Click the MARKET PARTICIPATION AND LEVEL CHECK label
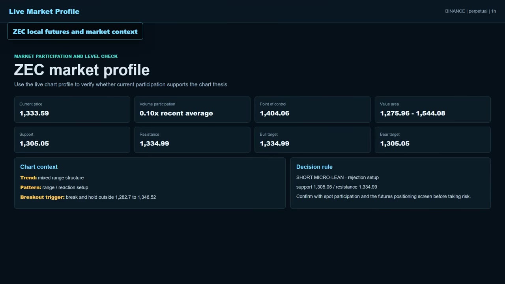Image resolution: width=505 pixels, height=284 pixels. [66, 56]
